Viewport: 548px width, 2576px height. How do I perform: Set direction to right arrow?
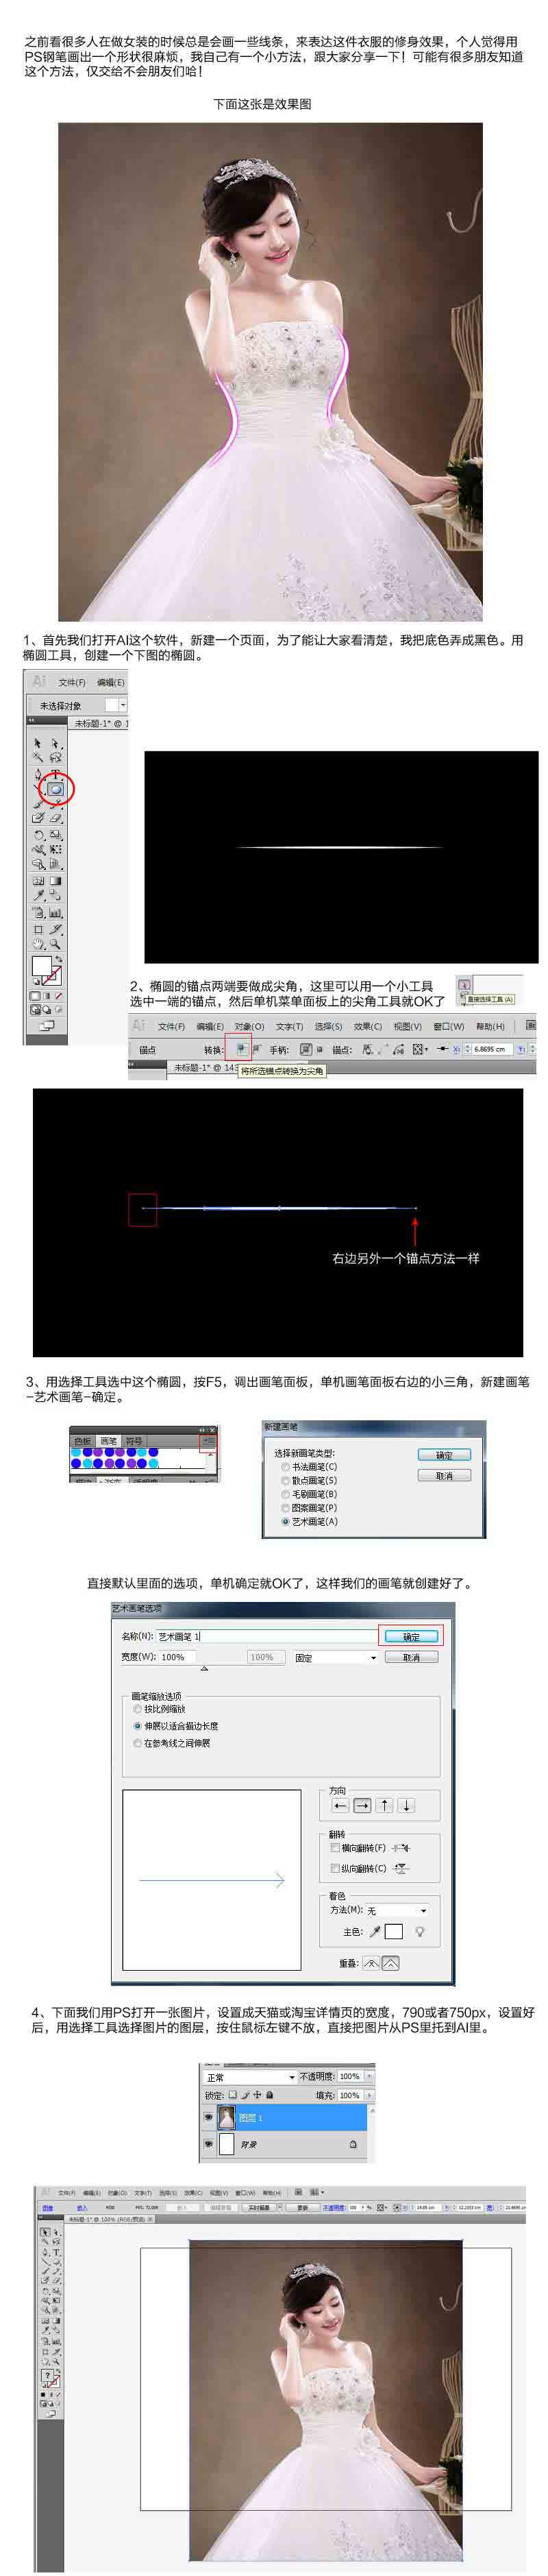click(x=362, y=1805)
